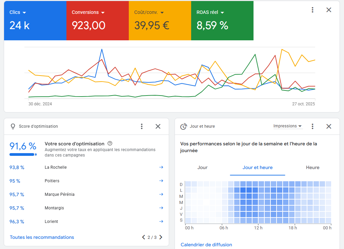Open the ROAS réel metric dropdown
Screen dimensions: 344x249
[x=210, y=12]
